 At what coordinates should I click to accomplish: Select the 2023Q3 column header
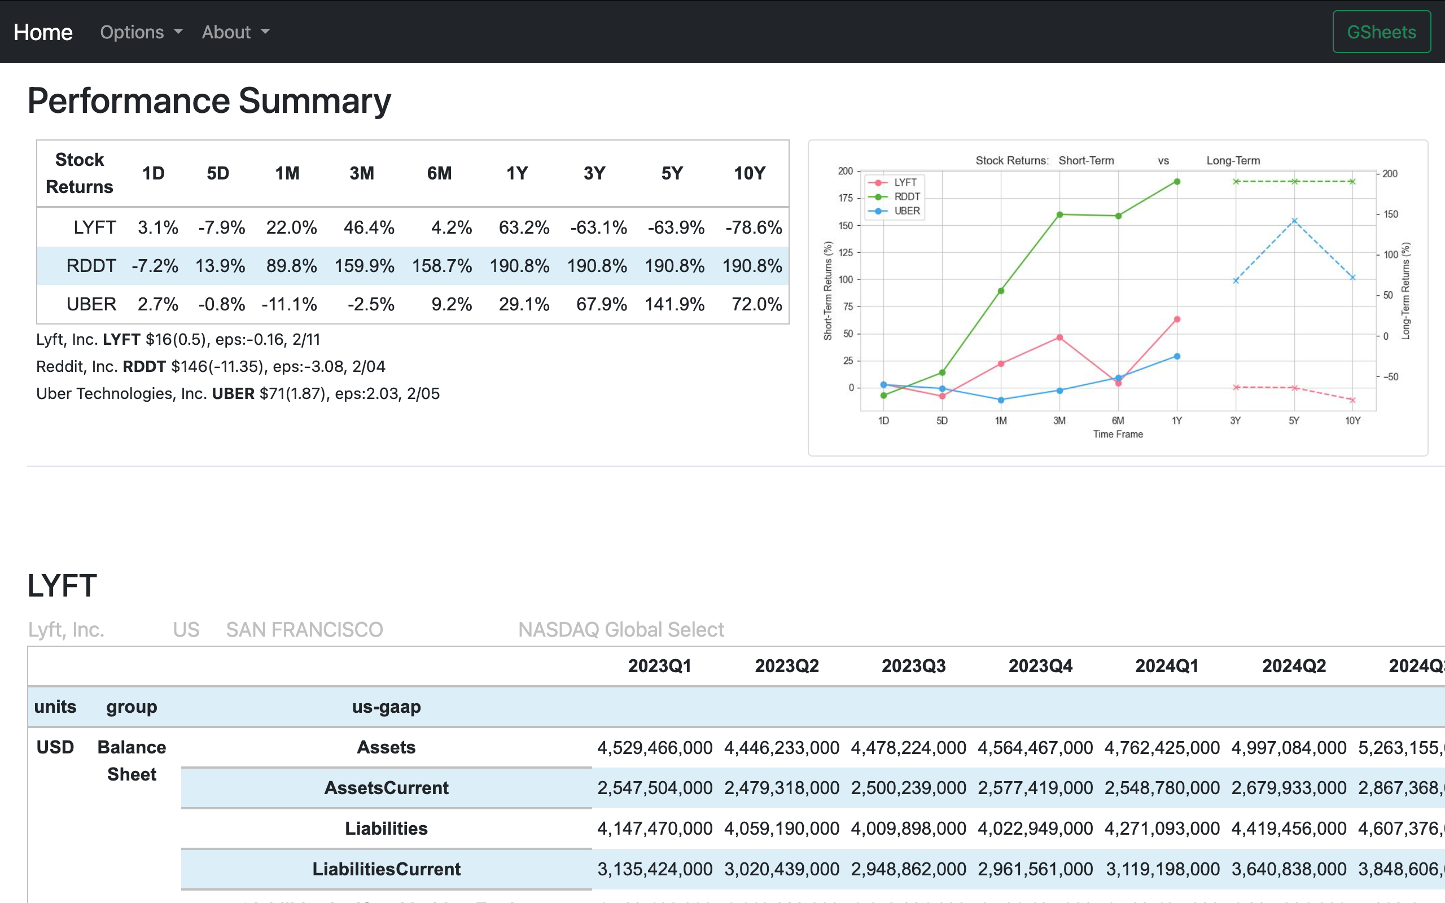pyautogui.click(x=914, y=666)
